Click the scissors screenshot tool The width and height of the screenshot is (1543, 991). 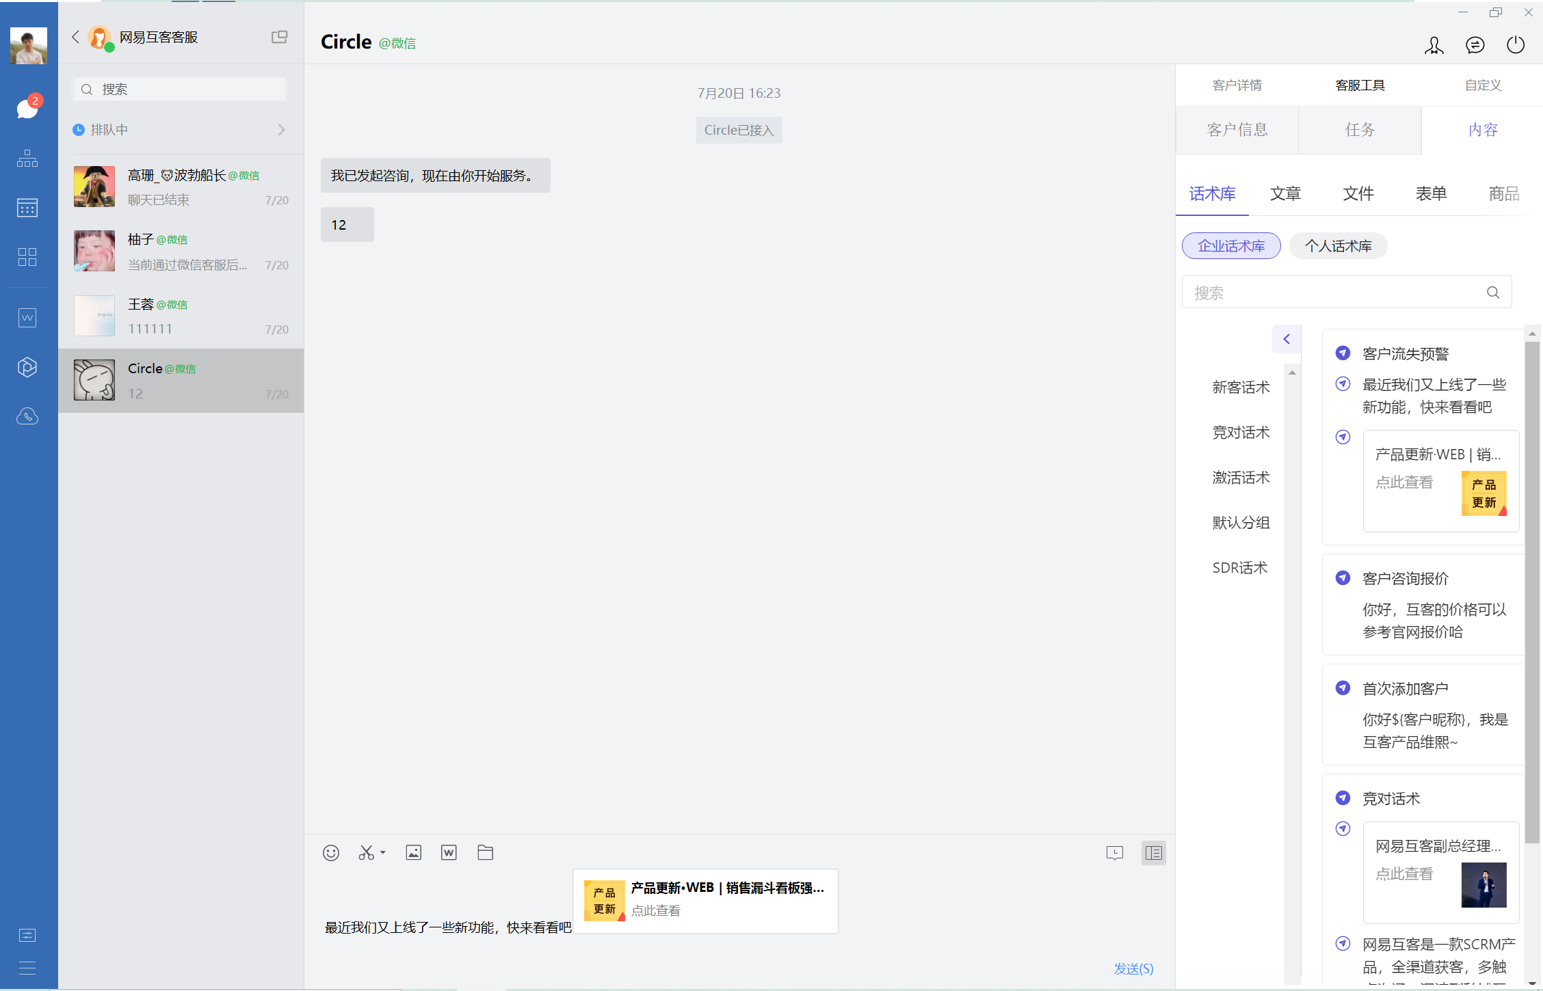[367, 853]
